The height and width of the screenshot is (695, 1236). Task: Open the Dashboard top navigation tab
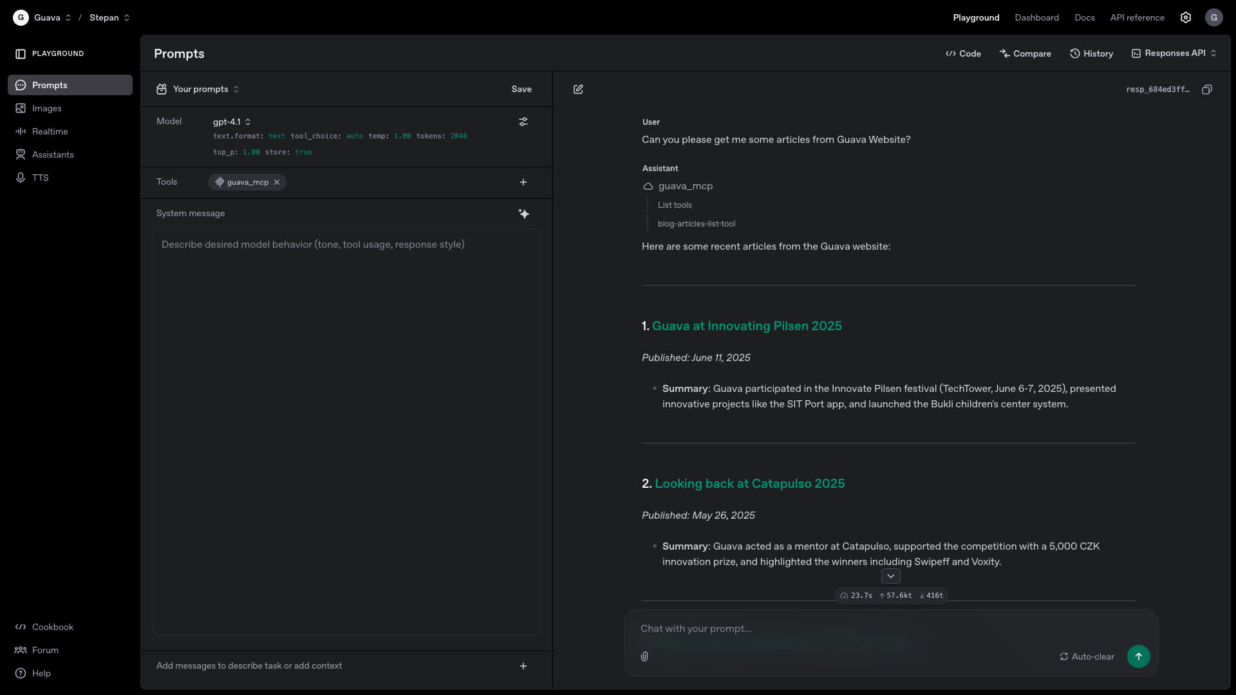[1036, 17]
